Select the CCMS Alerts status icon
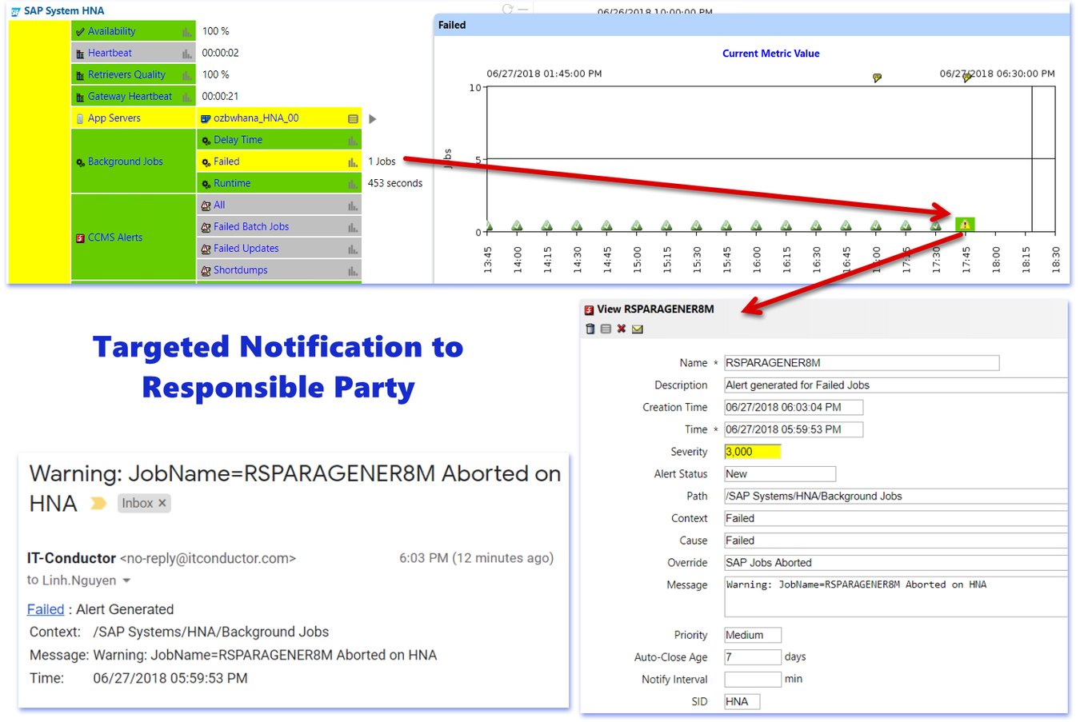Screen dimensions: 1080x722 [x=79, y=237]
